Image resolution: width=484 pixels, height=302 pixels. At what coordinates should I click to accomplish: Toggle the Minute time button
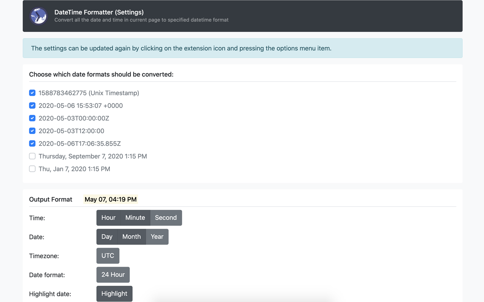135,218
